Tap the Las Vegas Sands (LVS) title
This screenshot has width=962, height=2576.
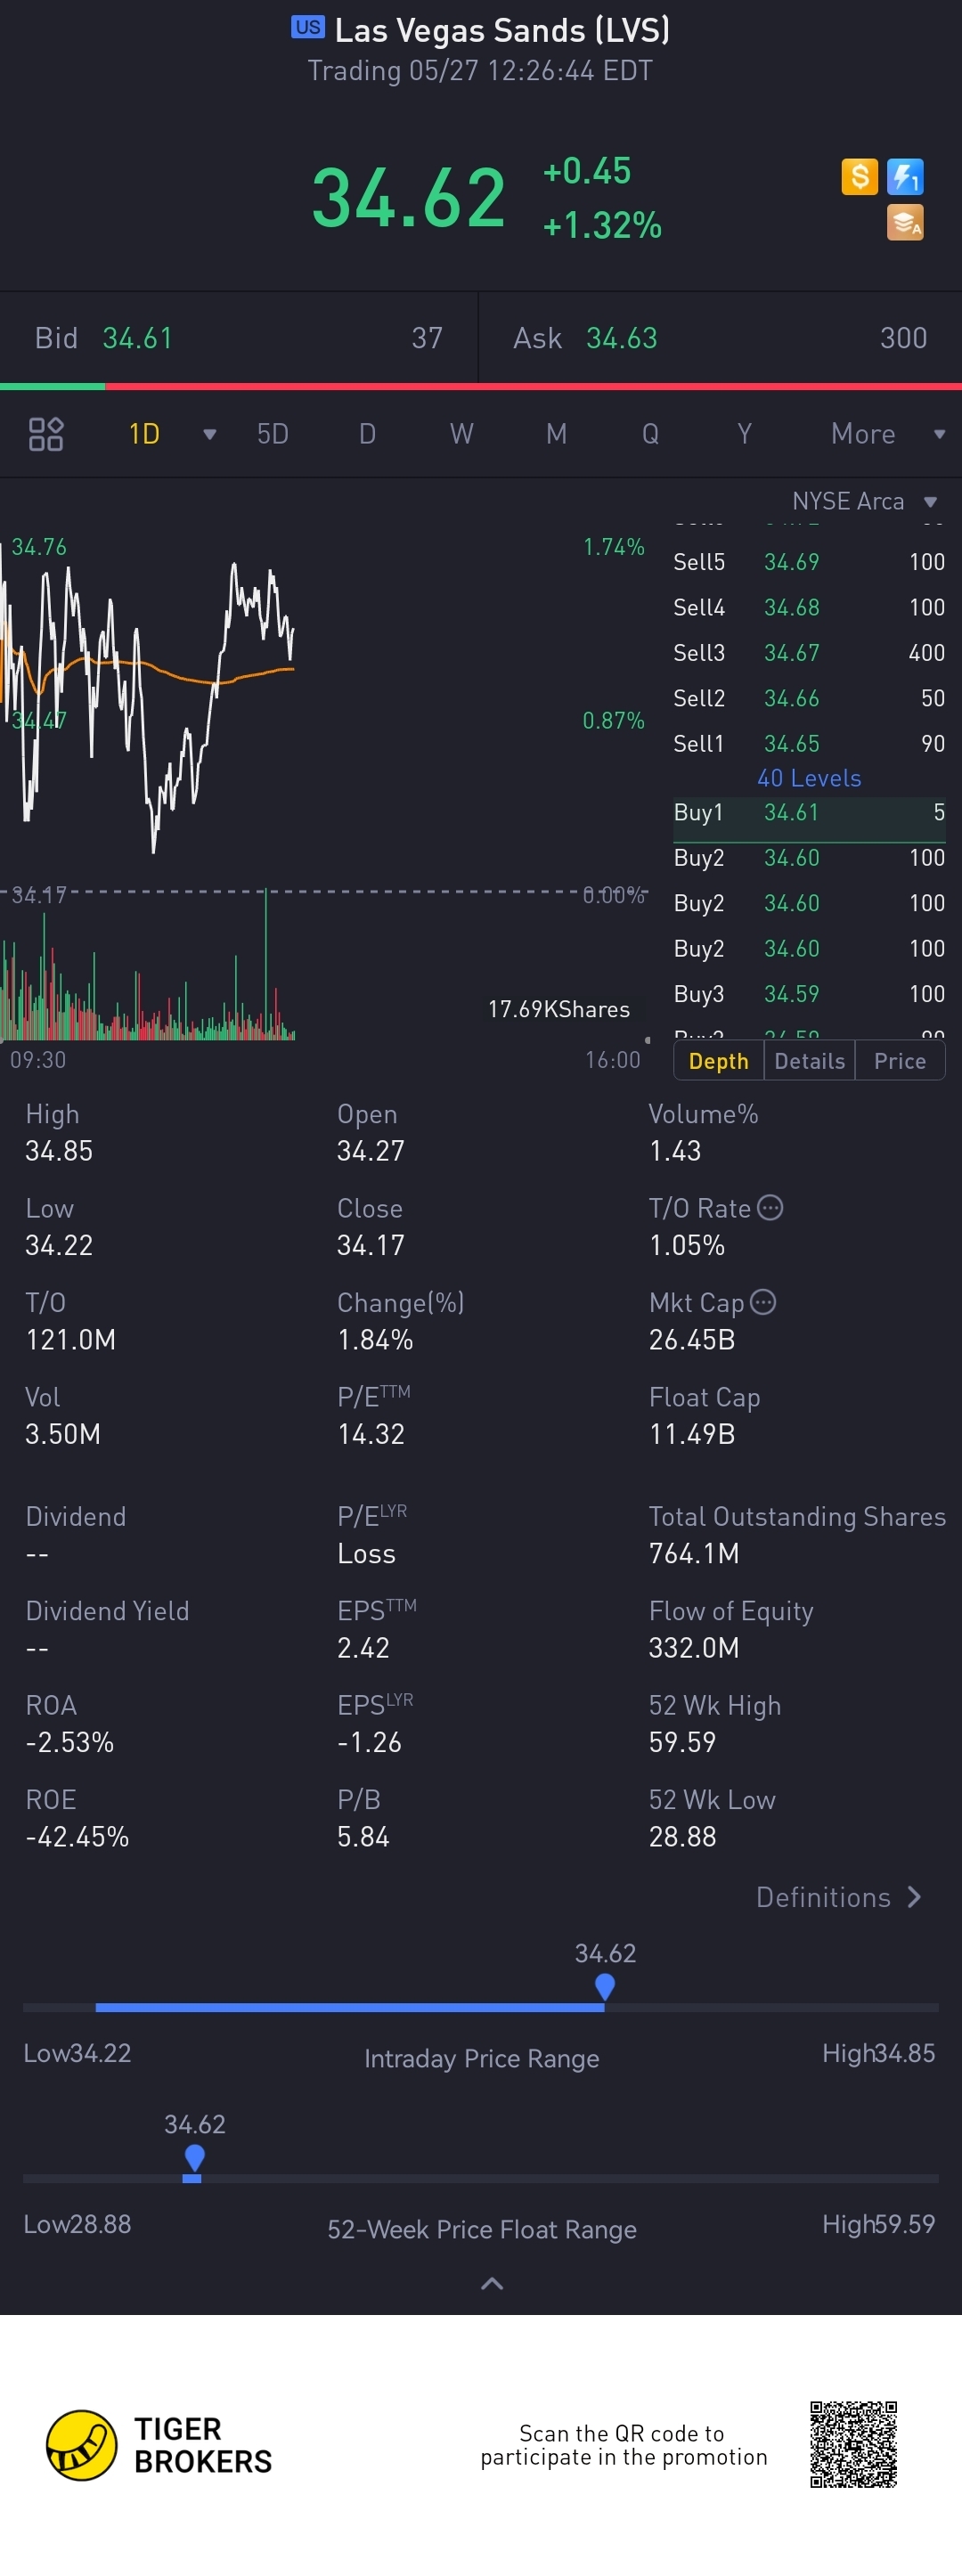point(503,31)
